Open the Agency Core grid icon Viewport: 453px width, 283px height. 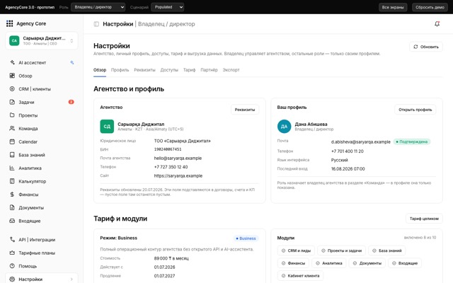(9, 23)
